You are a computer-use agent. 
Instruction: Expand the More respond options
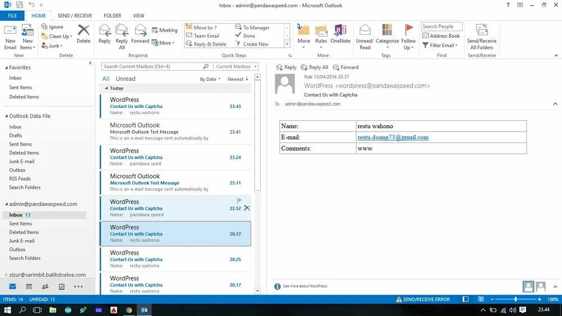point(163,43)
